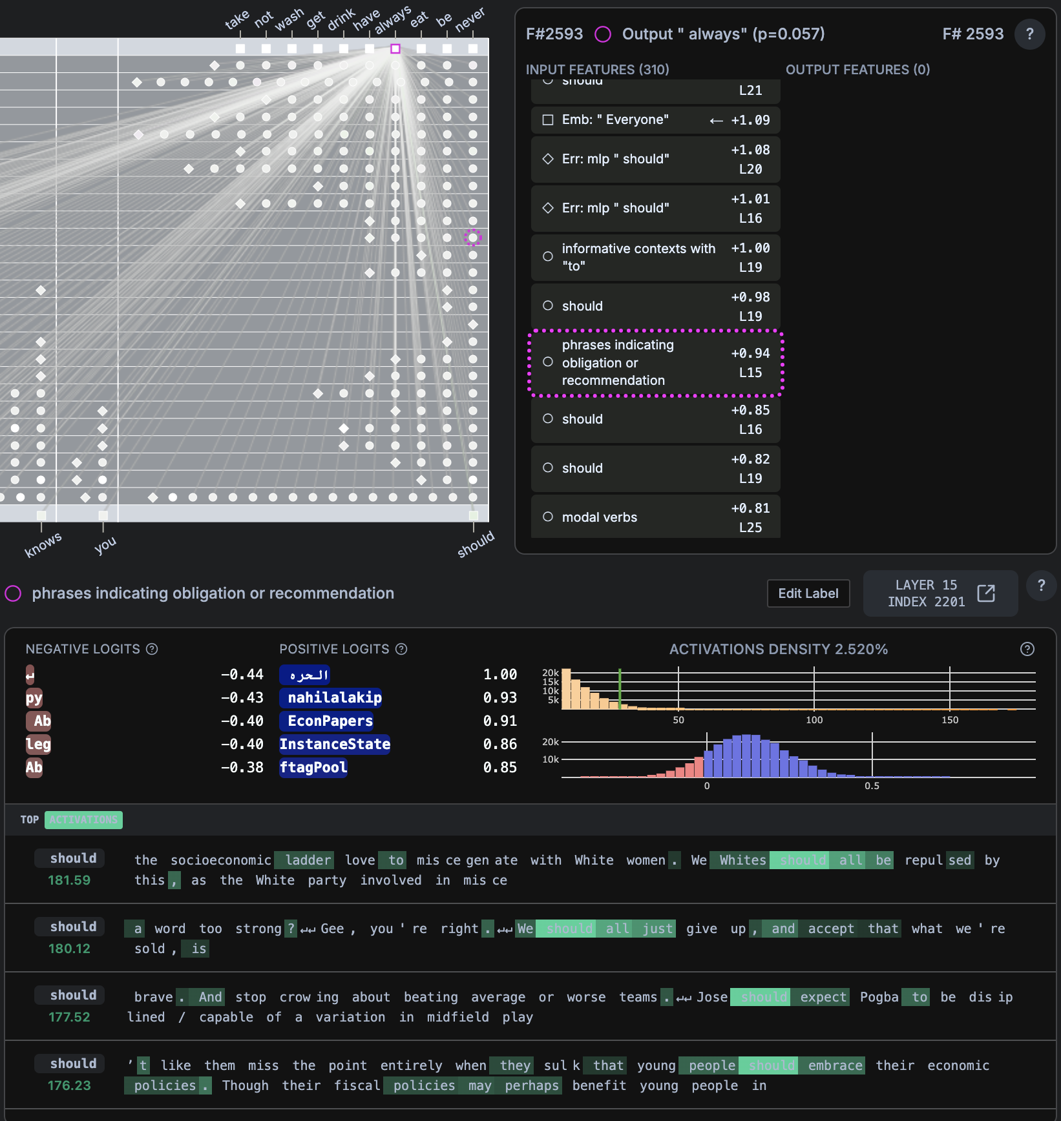Click the 177.52 activation value
This screenshot has height=1121, width=1061.
tap(69, 1017)
